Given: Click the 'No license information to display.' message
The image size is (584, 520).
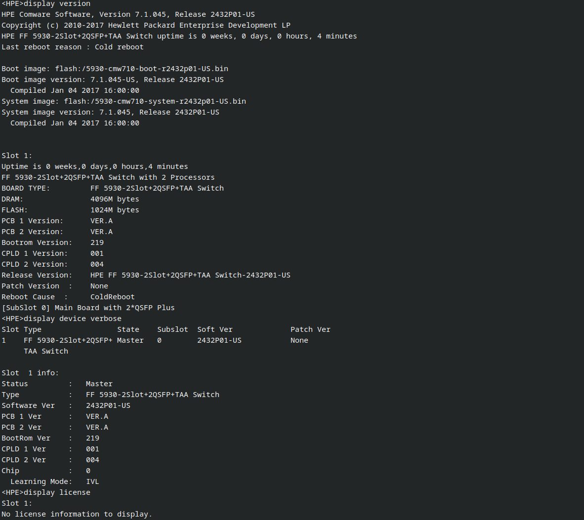Looking at the screenshot, I should (x=77, y=514).
